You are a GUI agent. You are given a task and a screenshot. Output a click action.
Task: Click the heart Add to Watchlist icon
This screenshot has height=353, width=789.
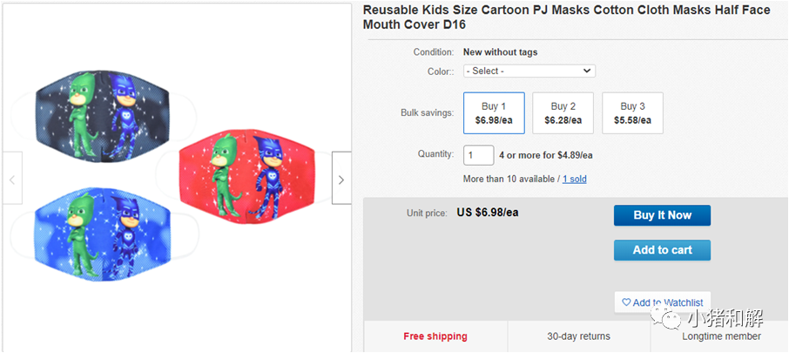point(626,302)
